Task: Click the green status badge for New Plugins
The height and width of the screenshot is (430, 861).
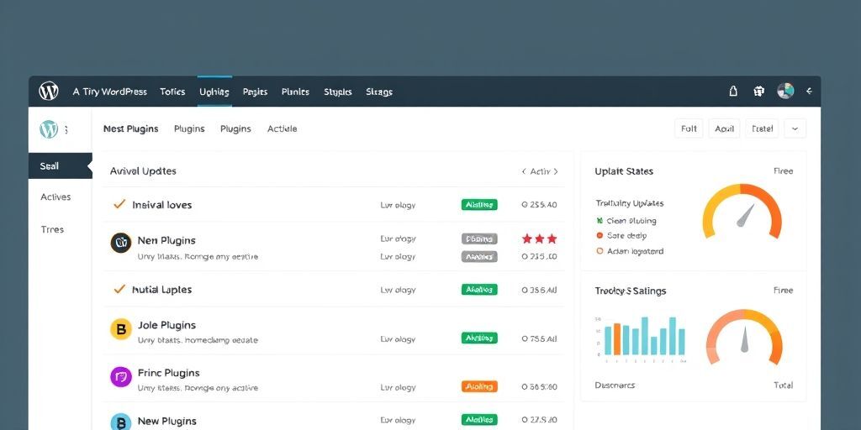Action: tap(479, 420)
